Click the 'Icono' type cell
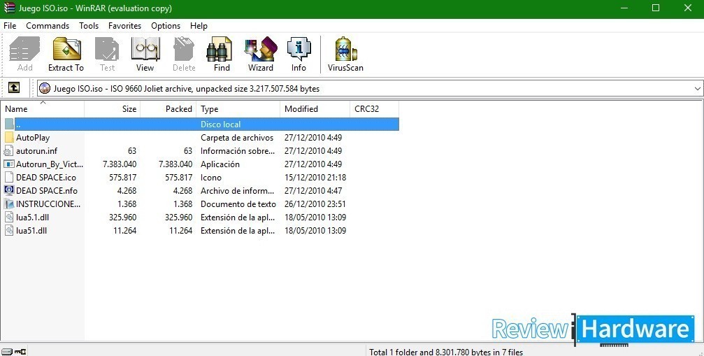Screen dimensions: 704x356 (x=211, y=178)
